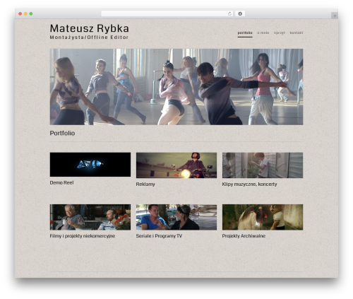Viewport: 353px width, 299px height.
Task: Click the green maximize window button
Action: point(31,14)
